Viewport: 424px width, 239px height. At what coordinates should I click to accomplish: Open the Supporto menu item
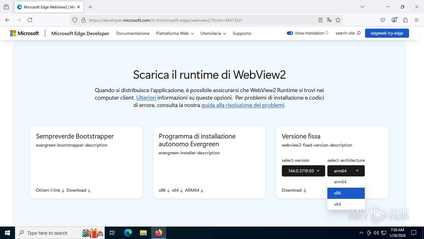coord(242,33)
